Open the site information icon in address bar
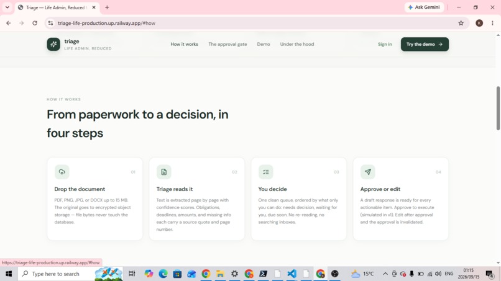The height and width of the screenshot is (281, 501). tap(50, 23)
